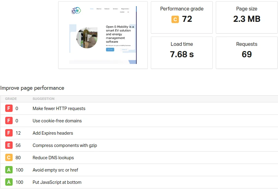Select the Page size 2.3 MB card
Image resolution: width=278 pixels, height=190 pixels.
pos(247,17)
